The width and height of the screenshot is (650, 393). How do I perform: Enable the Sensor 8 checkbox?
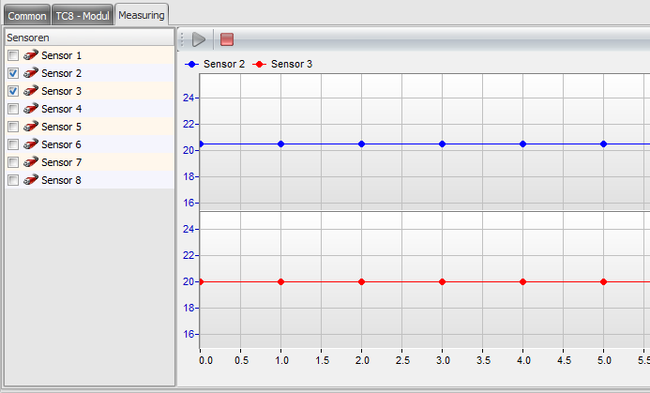pos(13,180)
